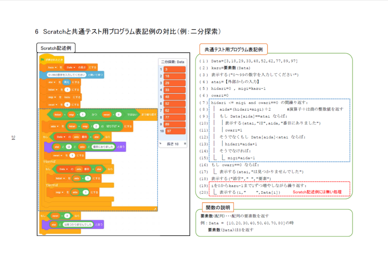This screenshot has height=275, width=388.
Task: Click the plus button on Data list monitor
Action: [161, 144]
